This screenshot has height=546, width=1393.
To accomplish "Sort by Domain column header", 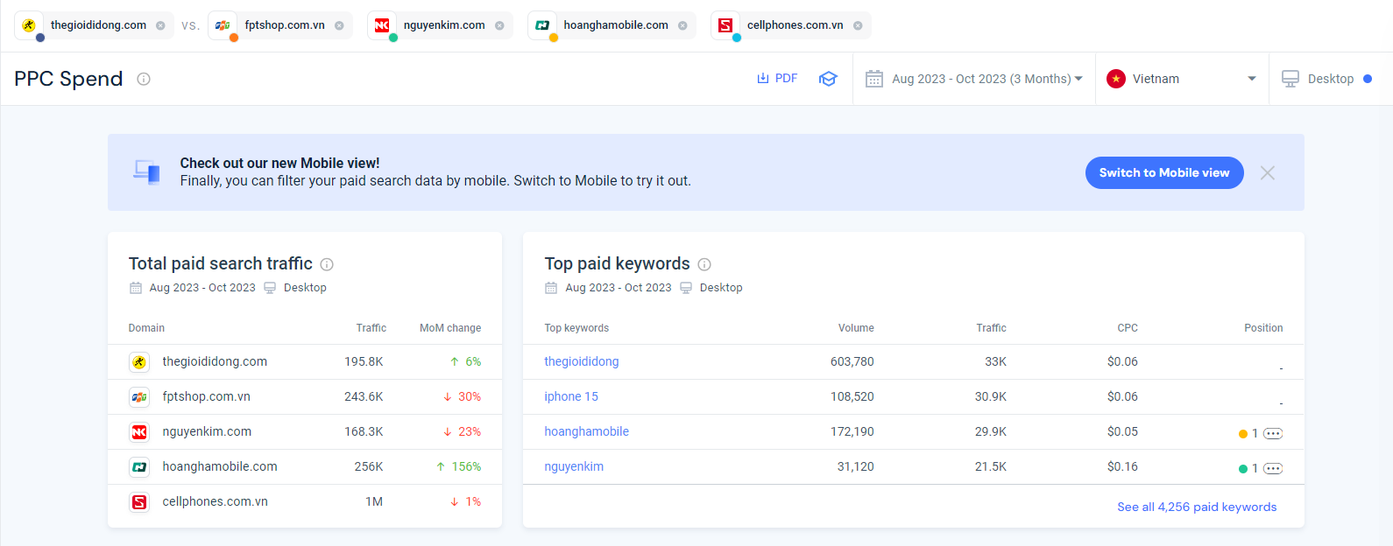I will click(146, 328).
